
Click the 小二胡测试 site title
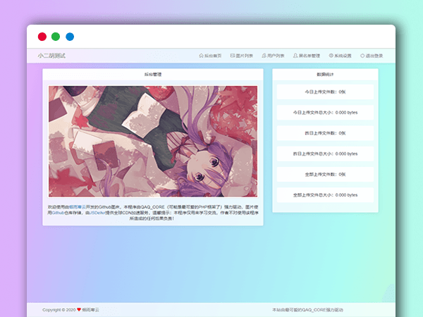pyautogui.click(x=51, y=55)
